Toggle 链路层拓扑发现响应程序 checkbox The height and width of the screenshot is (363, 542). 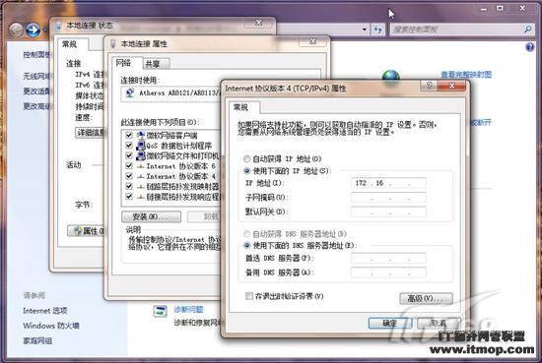pyautogui.click(x=129, y=197)
